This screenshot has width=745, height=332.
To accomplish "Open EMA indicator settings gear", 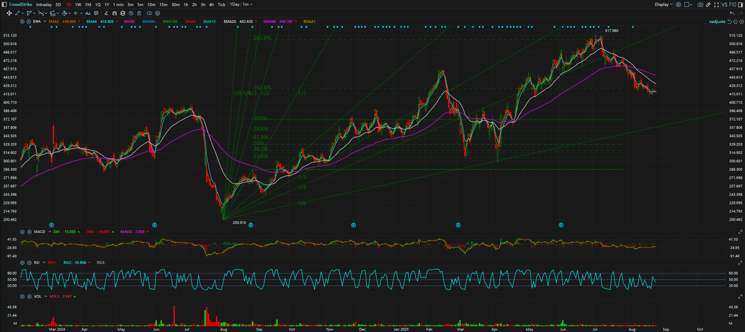I will click(22, 21).
